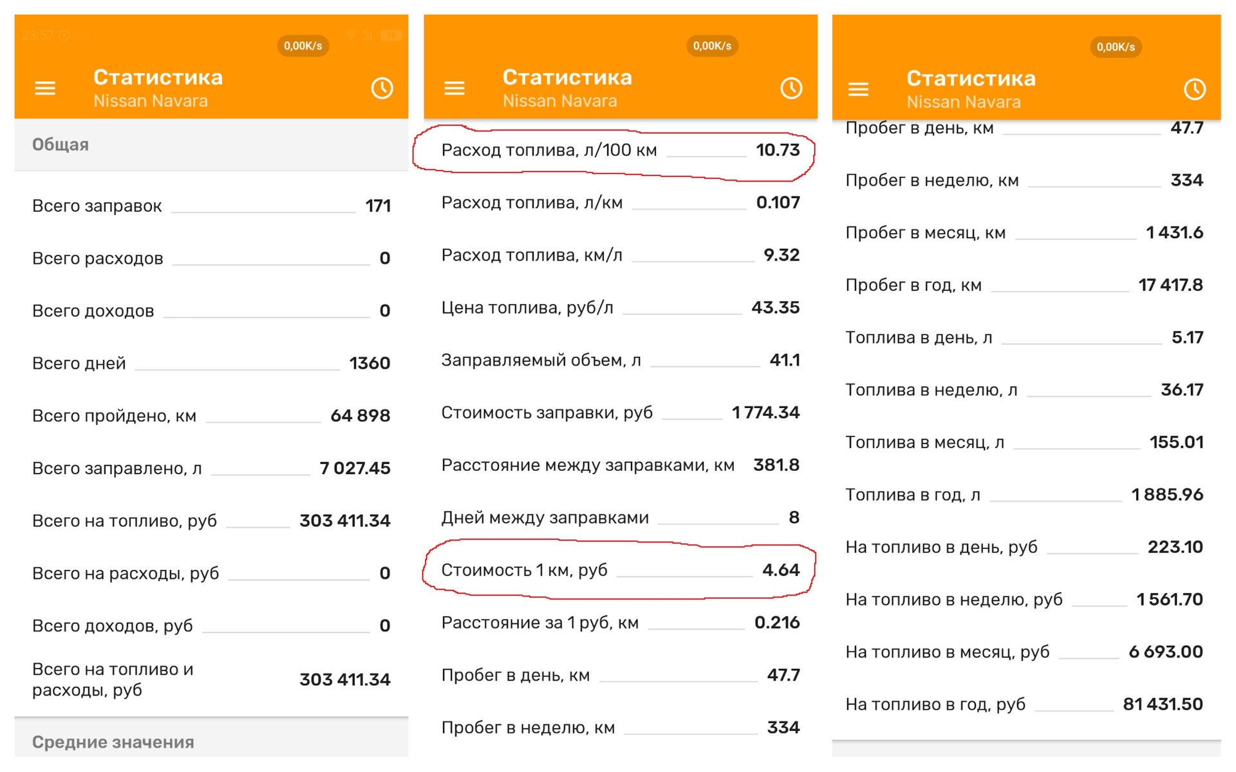
Task: Tap the Всего на расходы, руб row
Action: point(211,573)
